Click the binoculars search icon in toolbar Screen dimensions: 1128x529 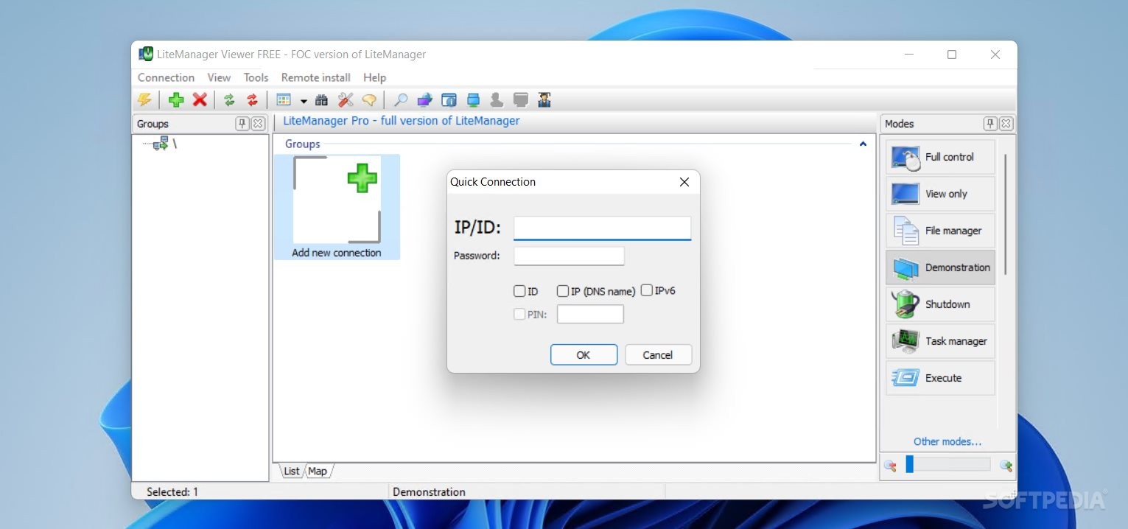click(321, 99)
